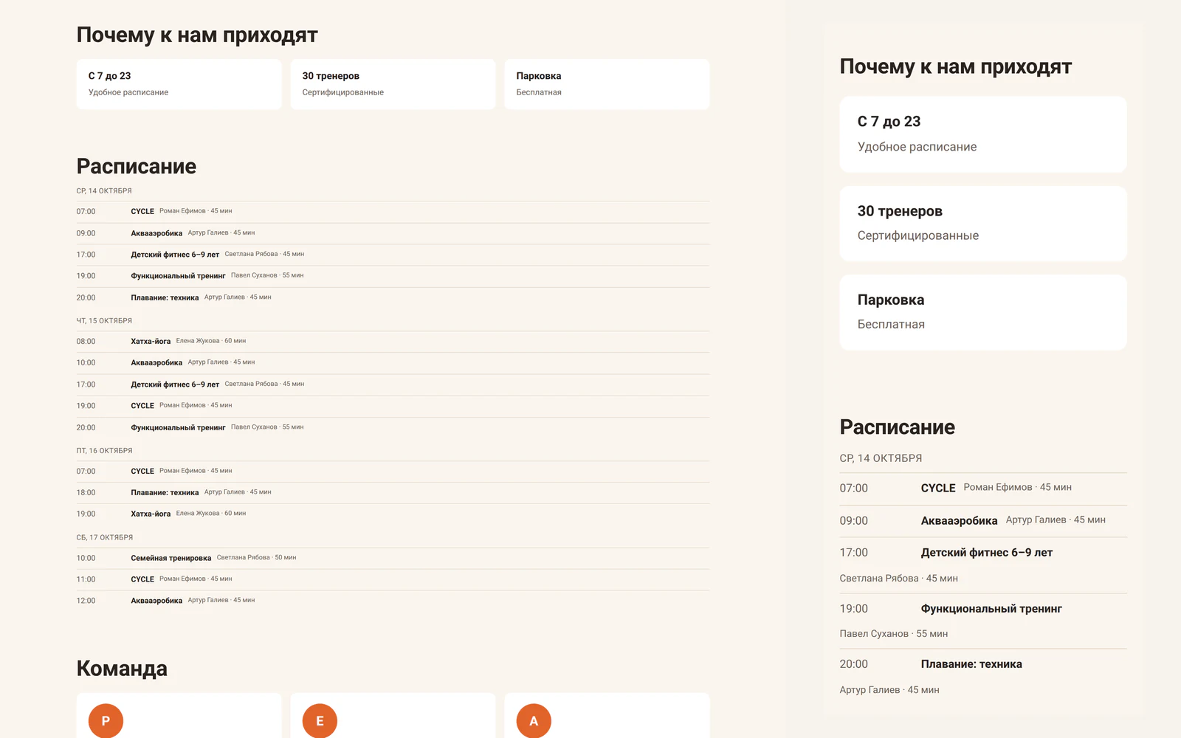
Task: Click the orange avatar with letter E
Action: tap(320, 721)
